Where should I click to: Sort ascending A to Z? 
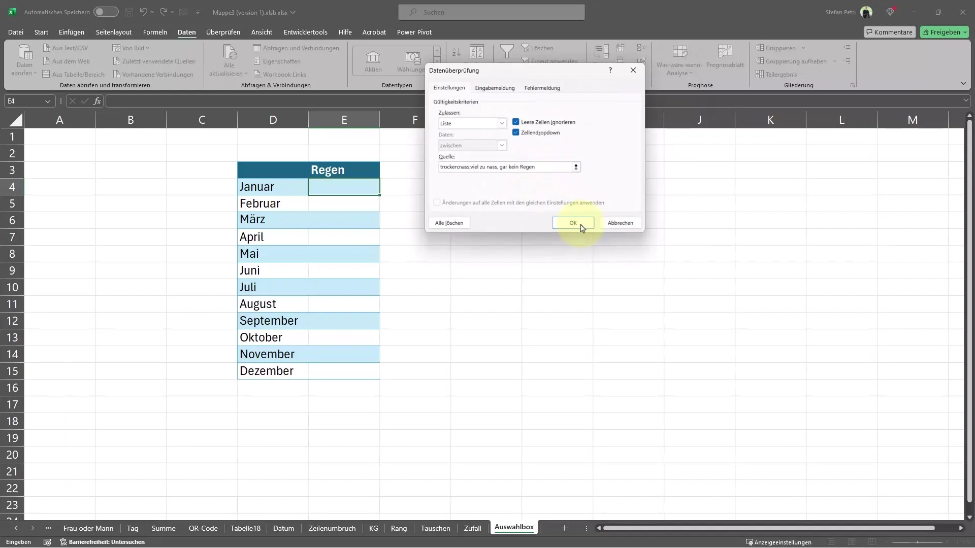[456, 52]
